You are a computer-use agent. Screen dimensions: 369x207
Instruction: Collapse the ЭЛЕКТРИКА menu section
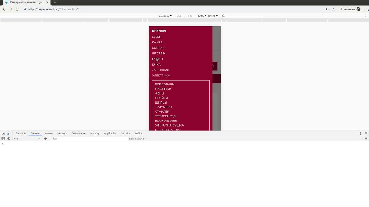pyautogui.click(x=161, y=76)
